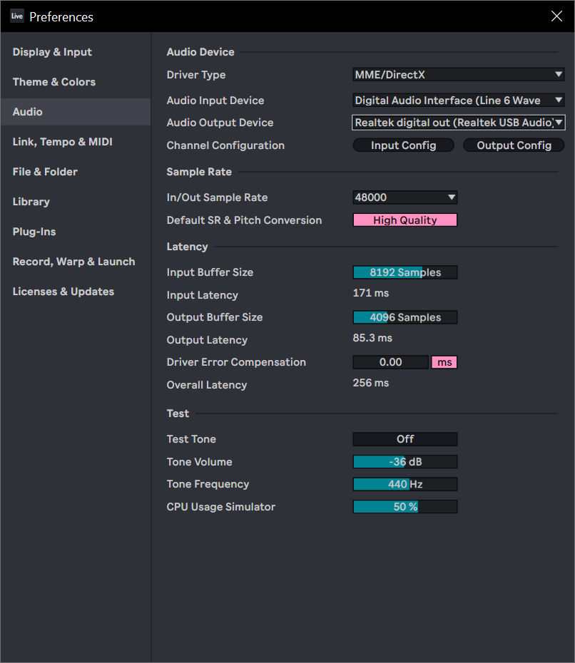
Task: Toggle High Quality SR & Pitch Conversion
Action: tap(405, 220)
